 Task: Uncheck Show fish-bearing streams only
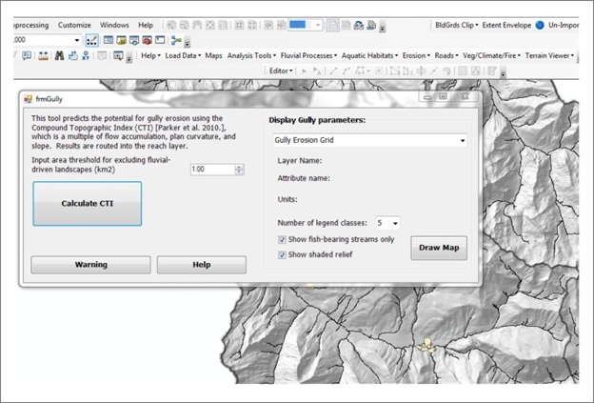click(283, 239)
